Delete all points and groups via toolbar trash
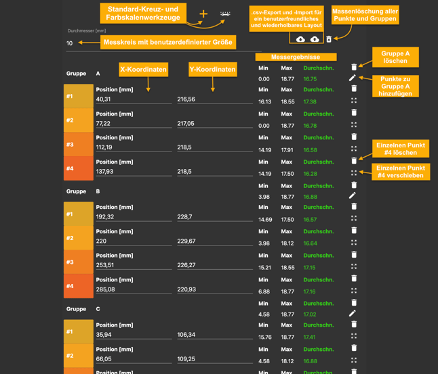Viewport: 438px width, 374px height. tap(329, 39)
